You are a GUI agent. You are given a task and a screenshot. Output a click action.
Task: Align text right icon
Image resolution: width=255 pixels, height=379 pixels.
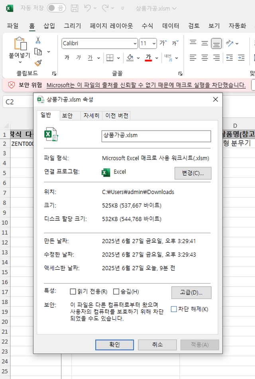pyautogui.click(x=216, y=57)
